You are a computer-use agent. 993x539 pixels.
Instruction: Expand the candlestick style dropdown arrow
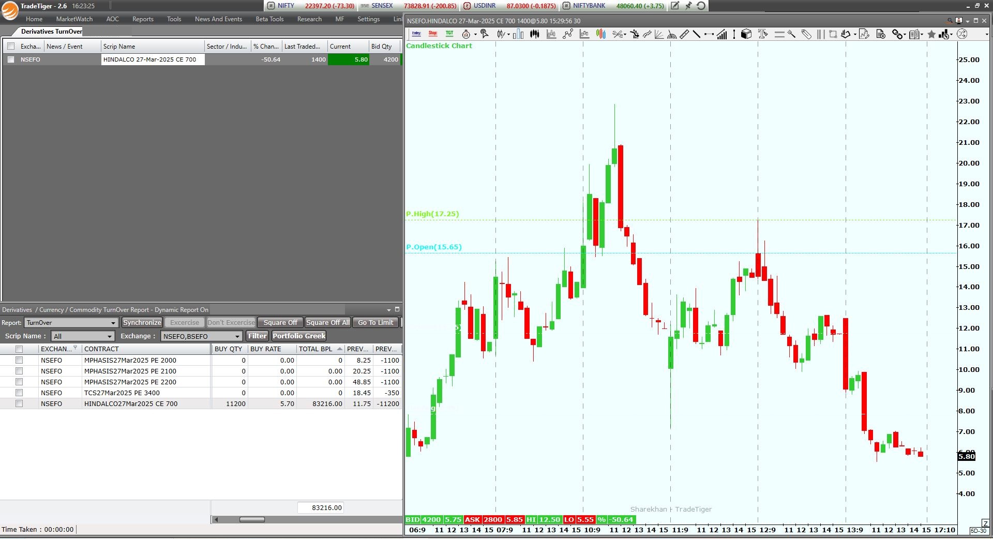pyautogui.click(x=508, y=35)
